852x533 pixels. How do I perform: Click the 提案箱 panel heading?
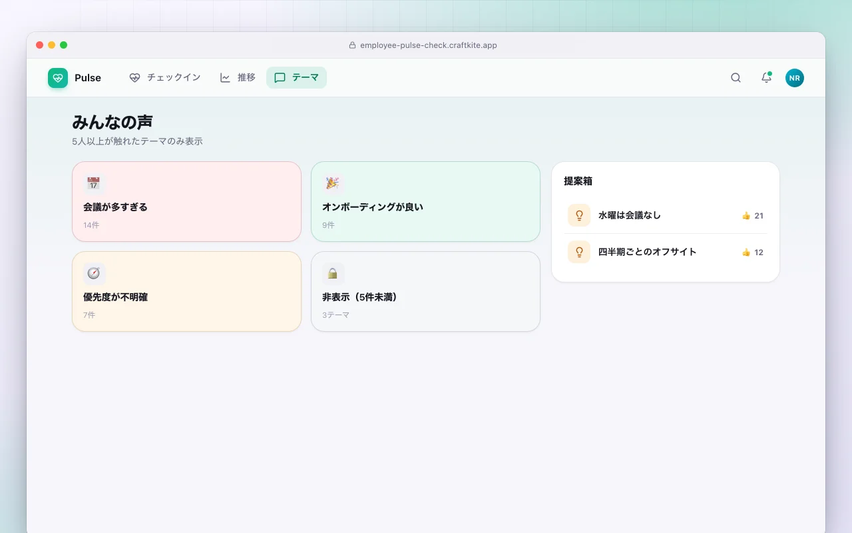tap(578, 181)
